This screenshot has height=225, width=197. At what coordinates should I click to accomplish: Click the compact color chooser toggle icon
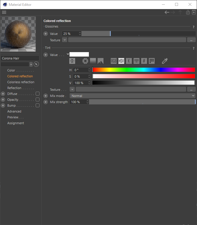pyautogui.click(x=72, y=61)
